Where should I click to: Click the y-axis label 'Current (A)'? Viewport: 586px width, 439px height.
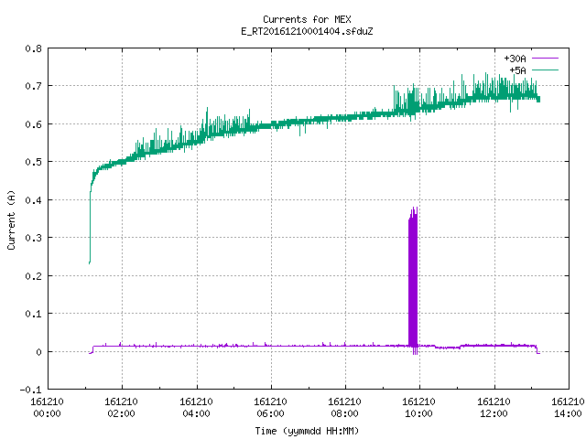(x=11, y=219)
